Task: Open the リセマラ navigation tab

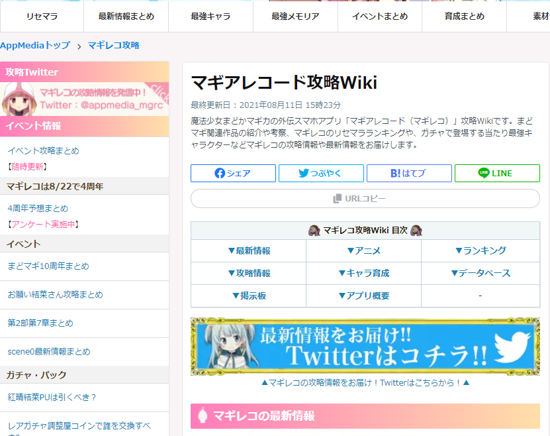Action: [42, 17]
